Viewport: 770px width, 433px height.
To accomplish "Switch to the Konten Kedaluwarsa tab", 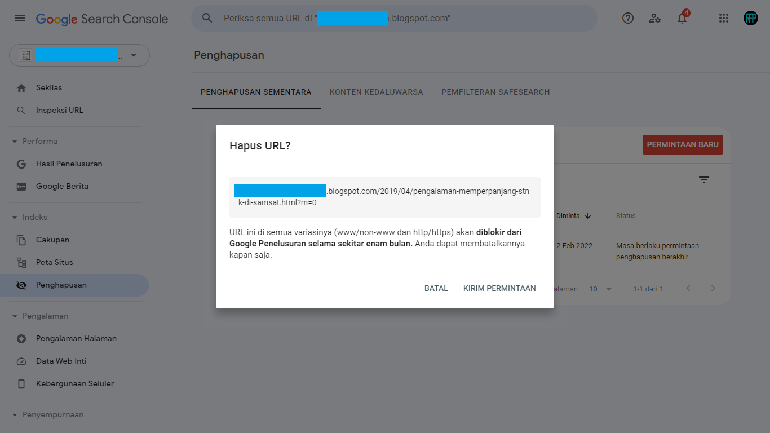I will click(x=377, y=92).
